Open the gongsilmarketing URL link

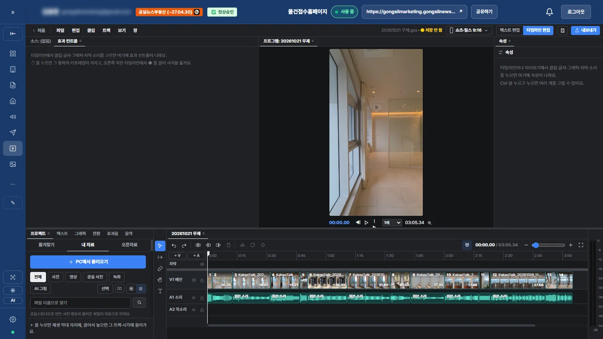(414, 12)
